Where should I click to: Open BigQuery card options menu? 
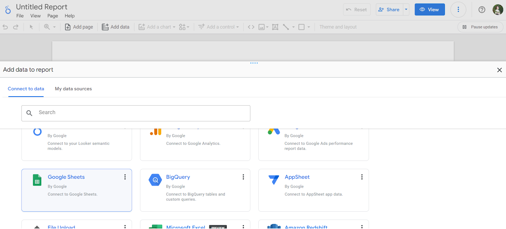pyautogui.click(x=243, y=177)
